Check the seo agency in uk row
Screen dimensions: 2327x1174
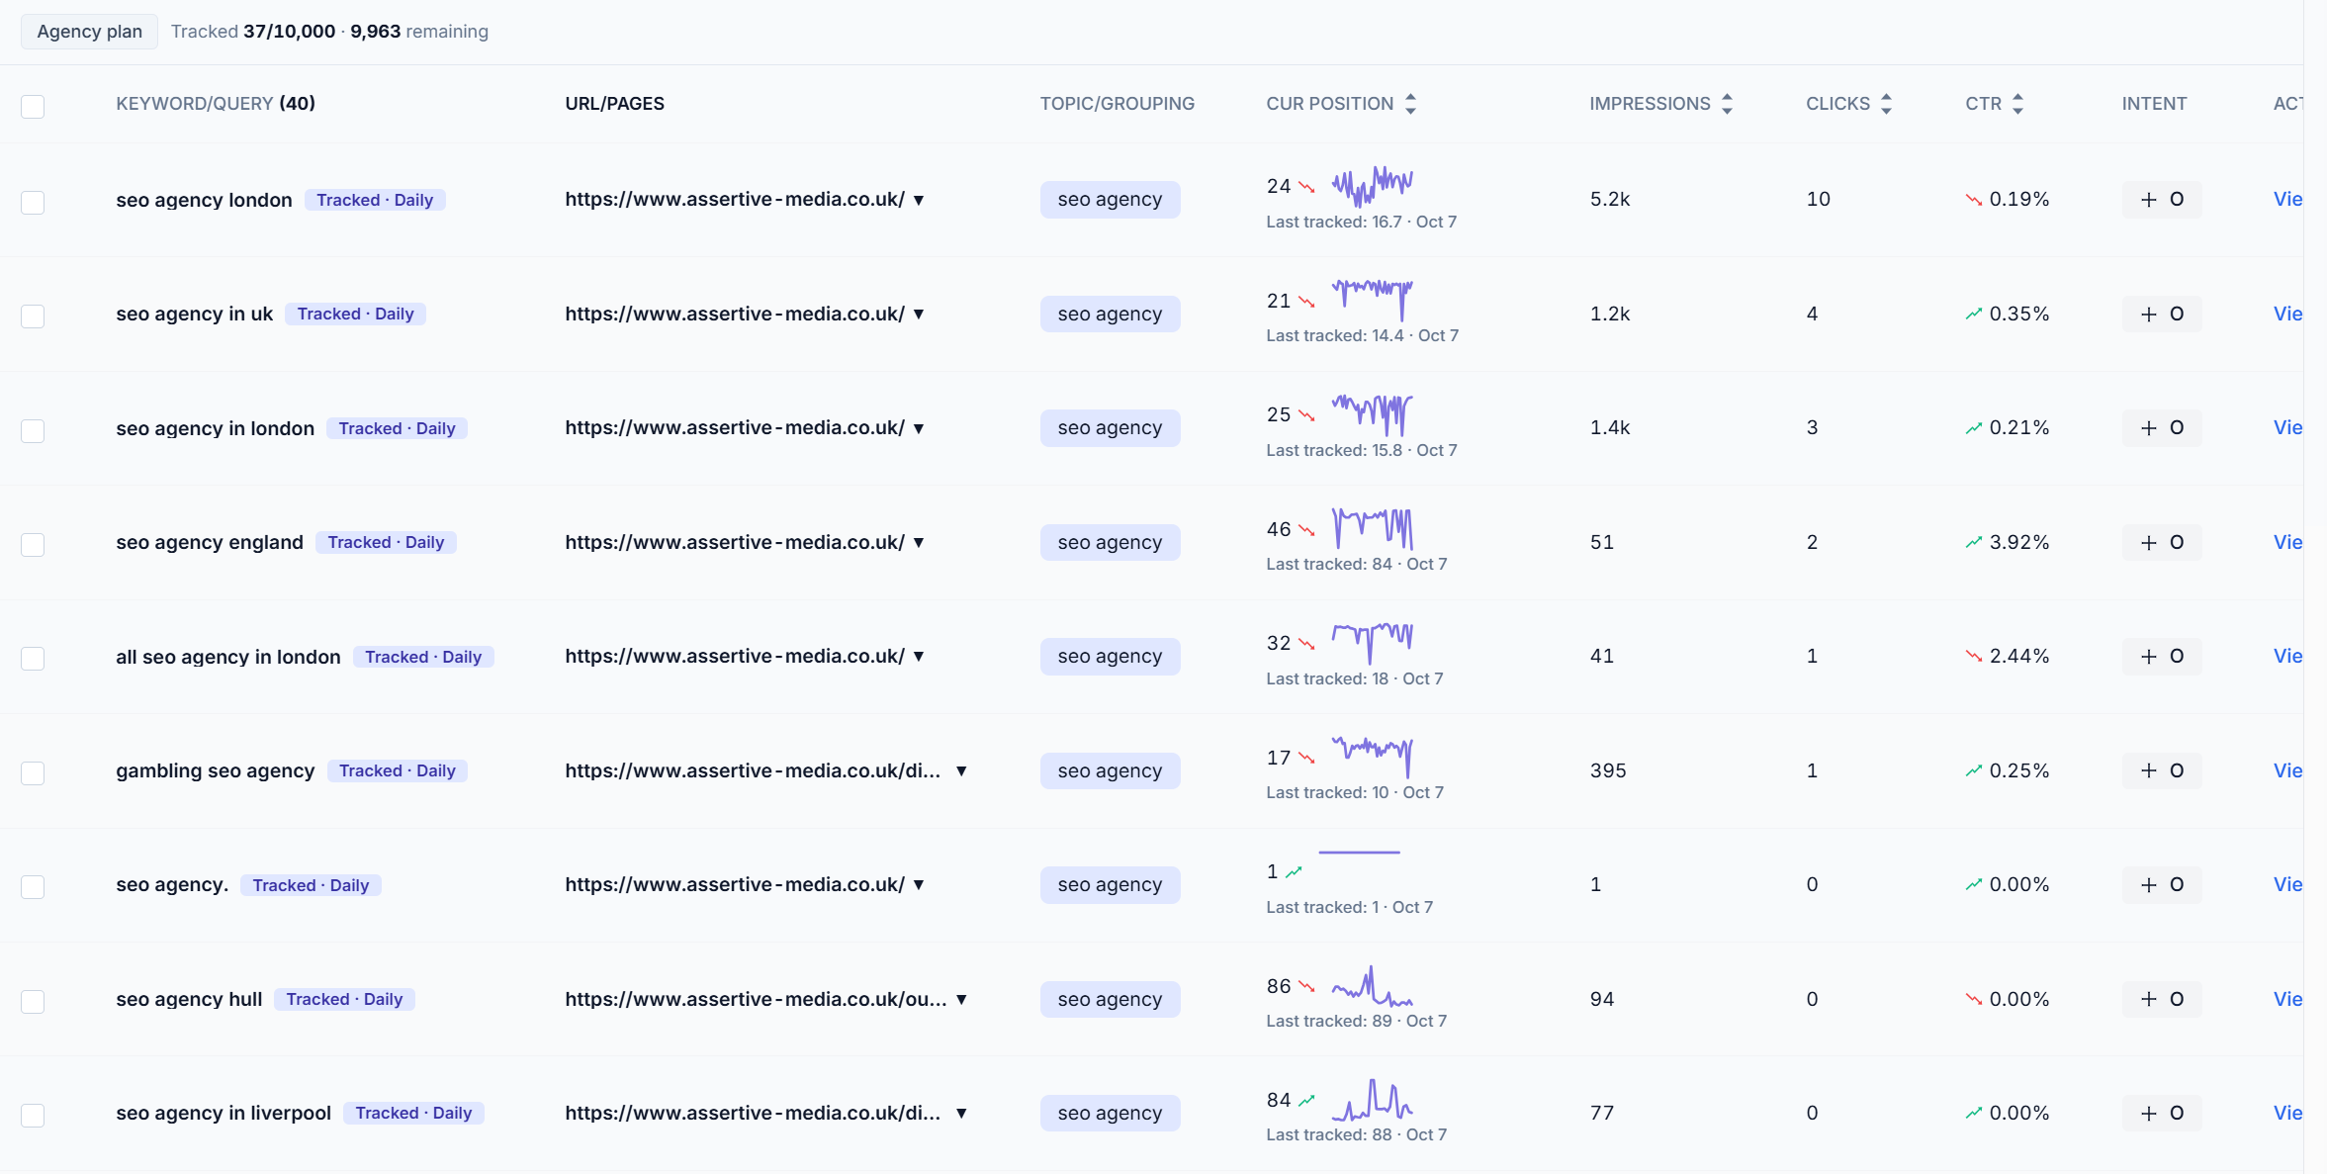coord(33,316)
